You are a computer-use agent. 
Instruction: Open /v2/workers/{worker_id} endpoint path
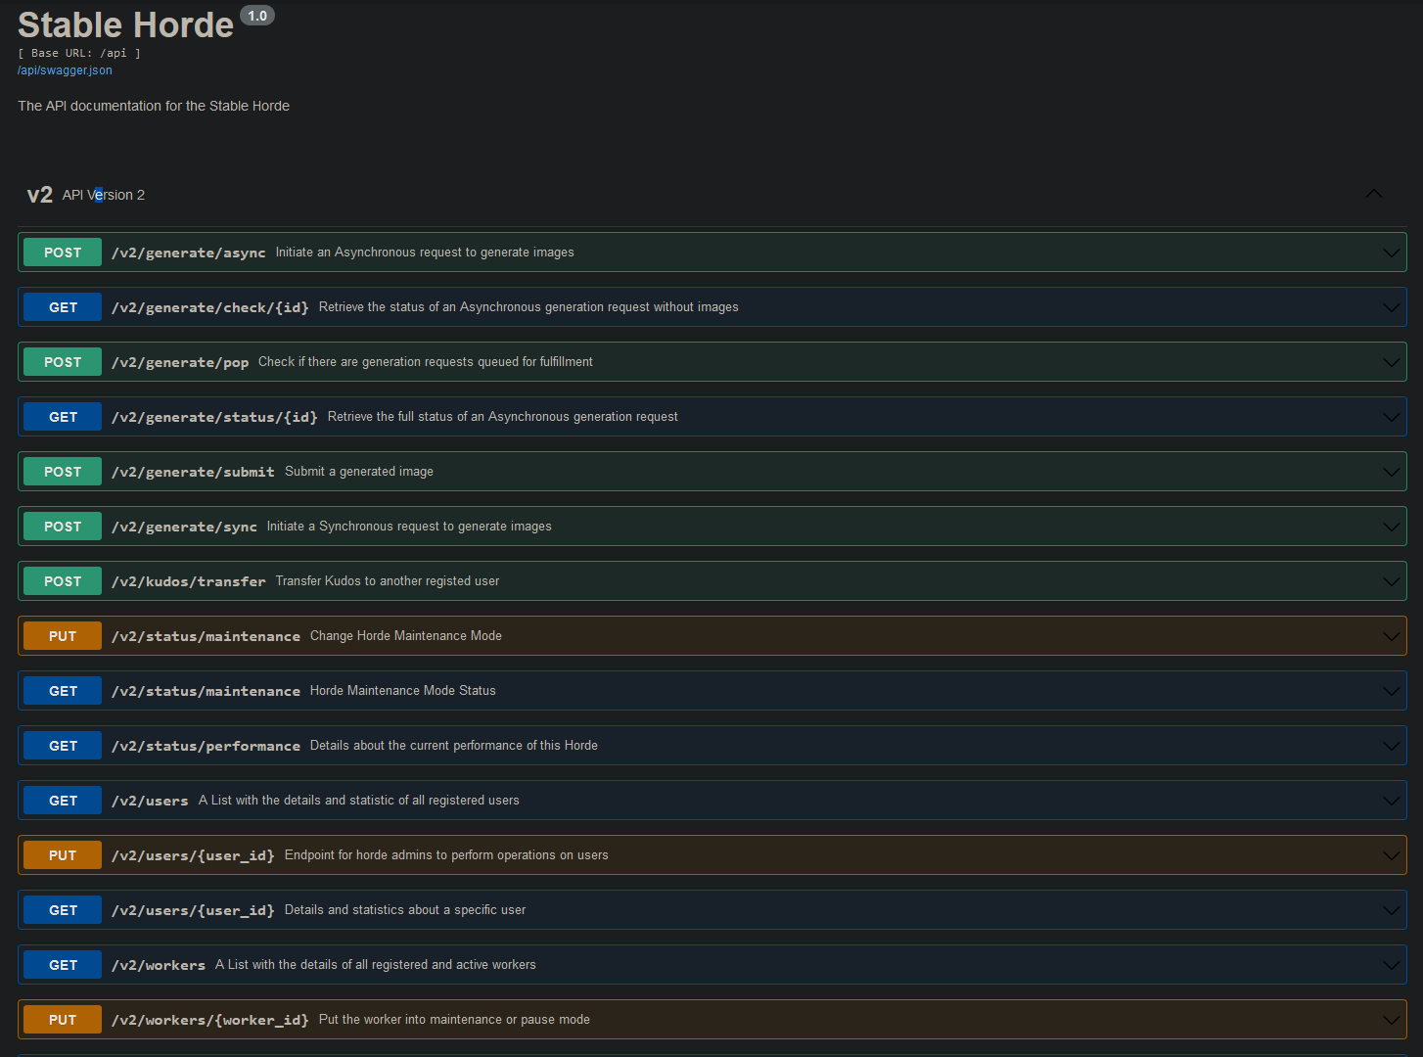click(x=210, y=1020)
